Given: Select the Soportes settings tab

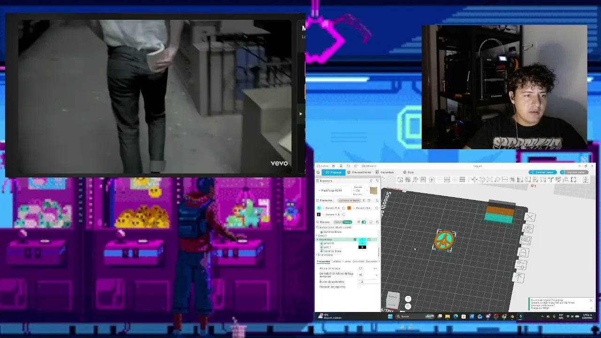Looking at the screenshot, I should tap(371, 261).
